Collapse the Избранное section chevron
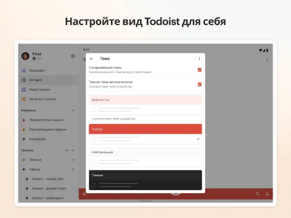This screenshot has width=291, height=218. (73, 111)
